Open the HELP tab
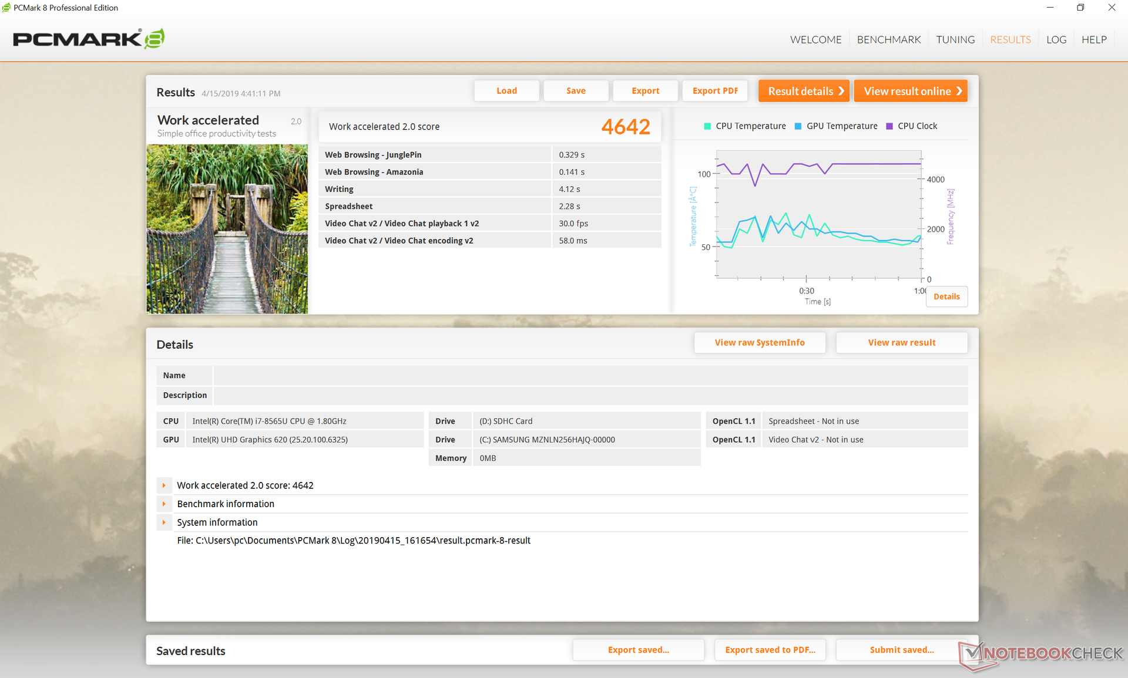Screen dimensions: 1128x678 1094,39
